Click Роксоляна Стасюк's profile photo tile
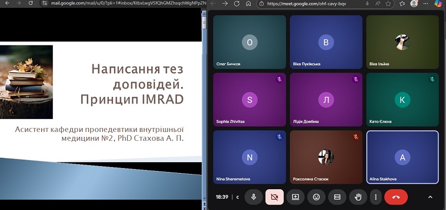 (326, 157)
